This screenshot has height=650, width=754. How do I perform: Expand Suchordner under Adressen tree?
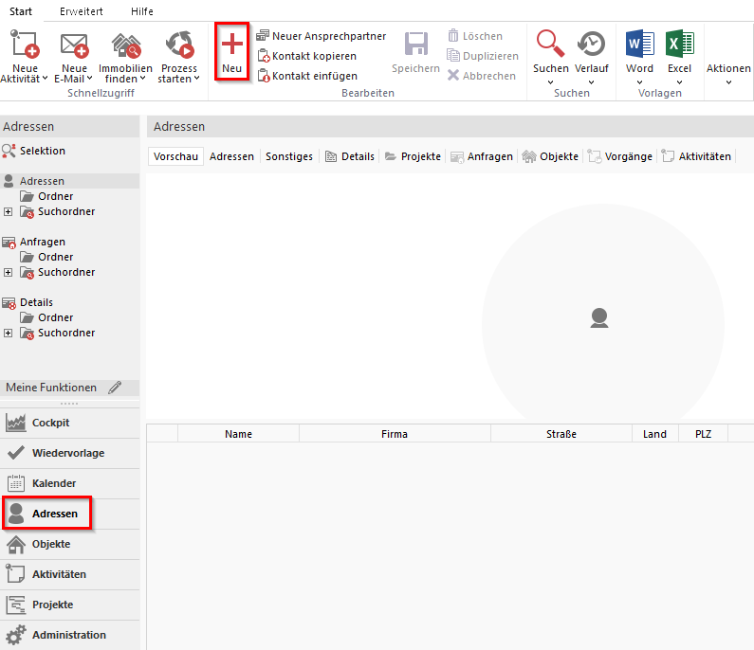[x=9, y=211]
